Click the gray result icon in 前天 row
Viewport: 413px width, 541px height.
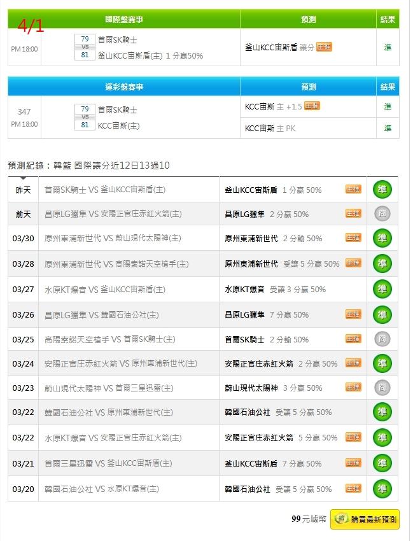(x=382, y=214)
